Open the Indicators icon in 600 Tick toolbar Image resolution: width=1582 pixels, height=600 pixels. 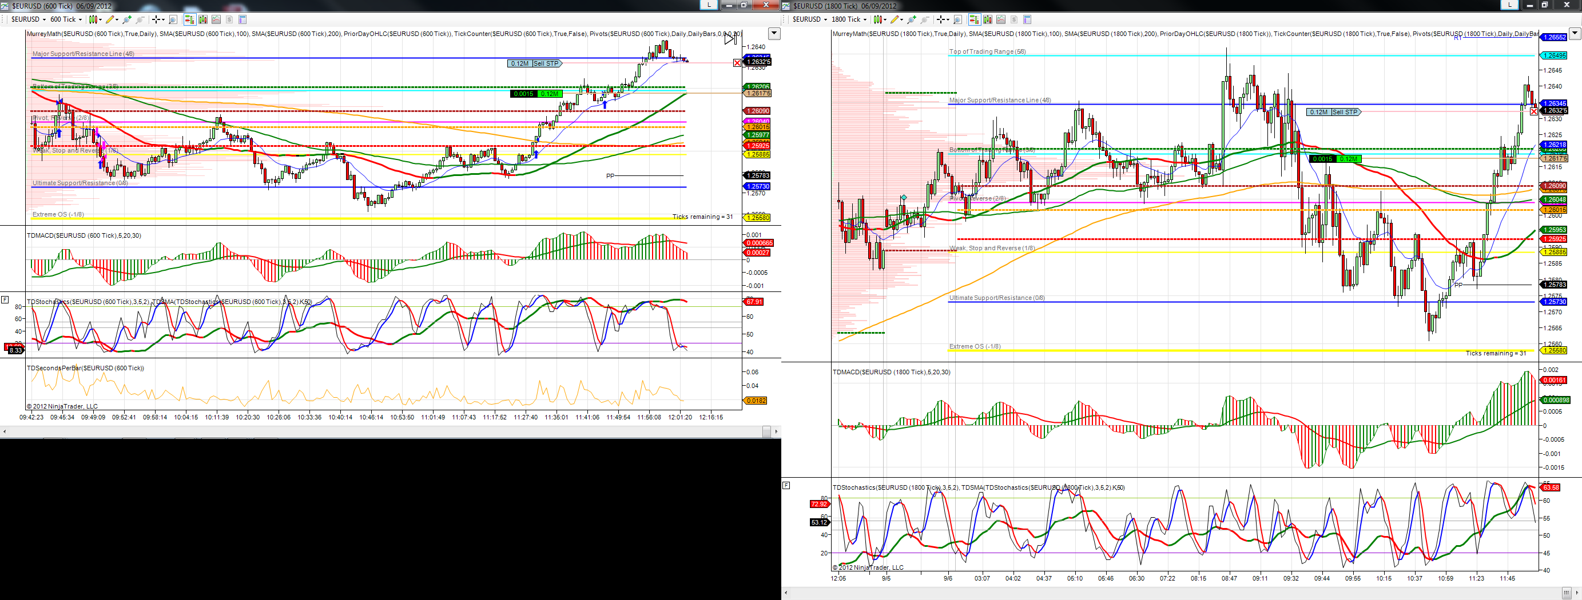(216, 19)
